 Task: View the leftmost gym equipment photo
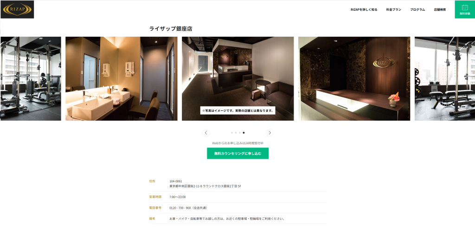[x=31, y=79]
